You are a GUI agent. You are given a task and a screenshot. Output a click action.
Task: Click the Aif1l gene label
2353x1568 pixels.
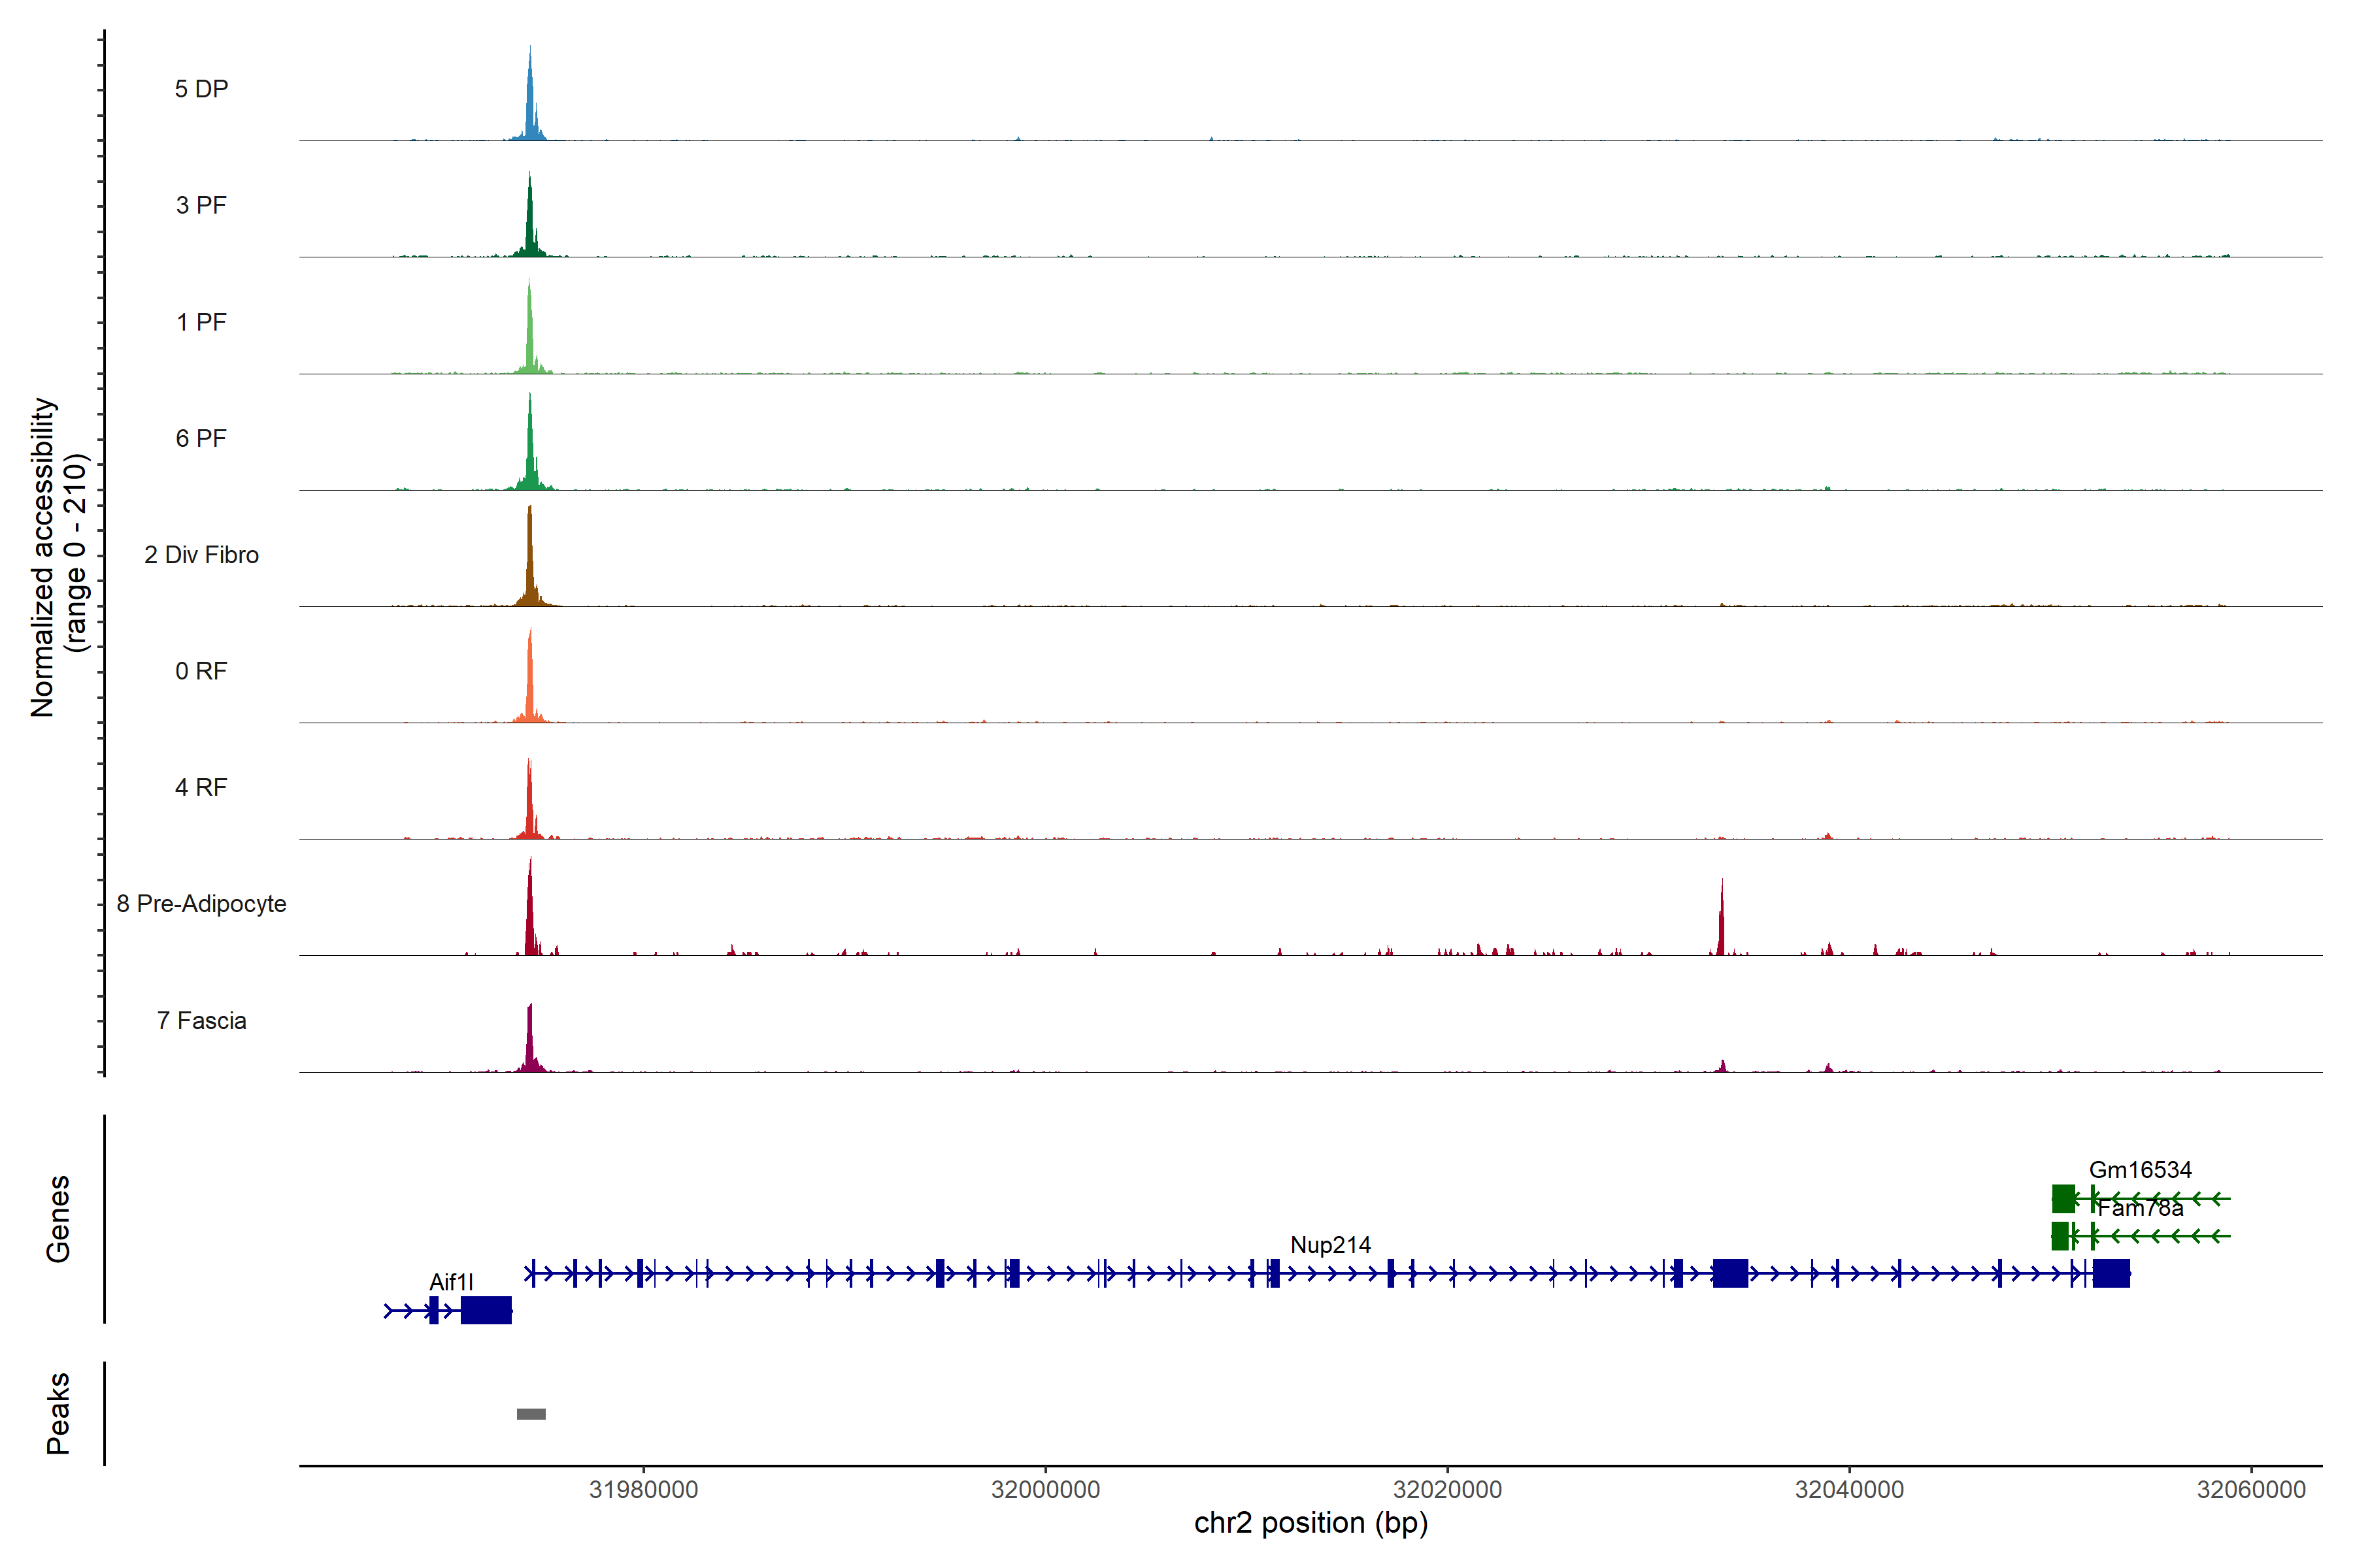[451, 1282]
